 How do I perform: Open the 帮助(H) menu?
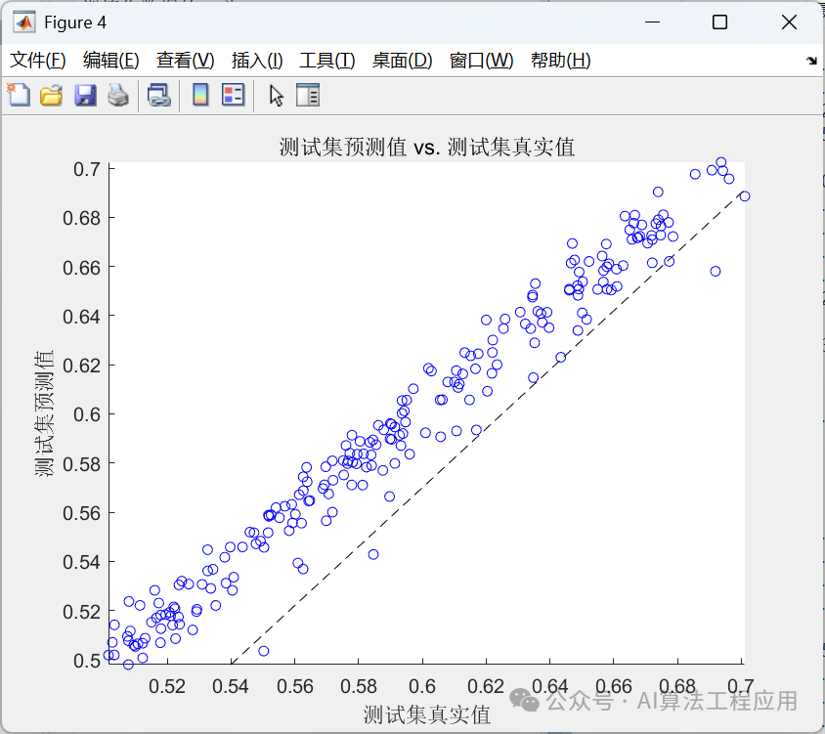pos(561,60)
